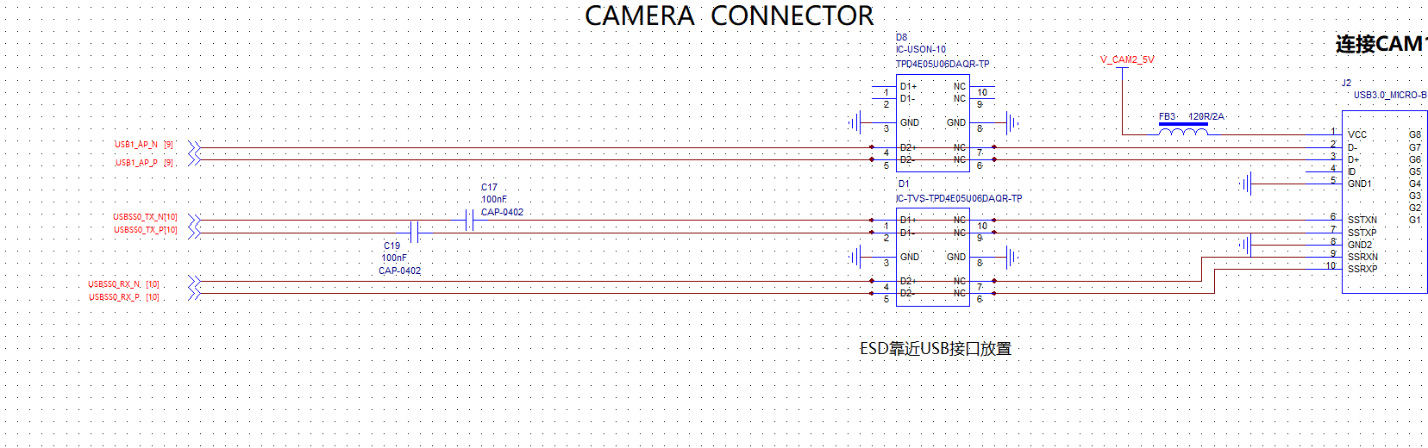Select the C19 capacitor symbol

click(415, 233)
